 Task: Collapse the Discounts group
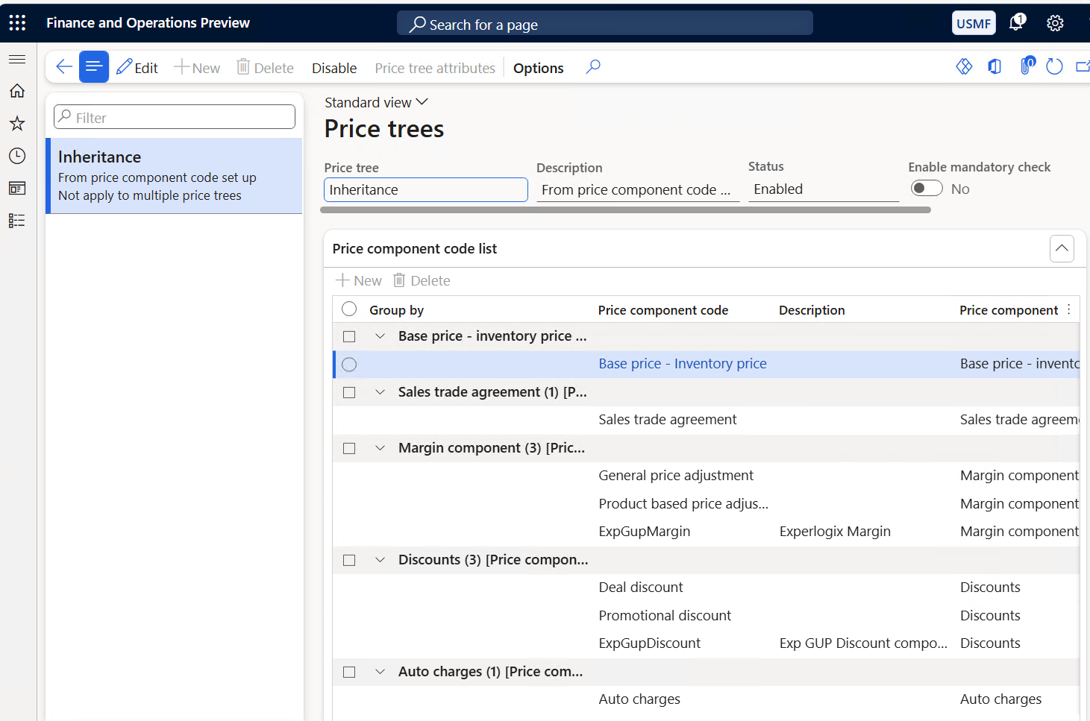(x=380, y=560)
